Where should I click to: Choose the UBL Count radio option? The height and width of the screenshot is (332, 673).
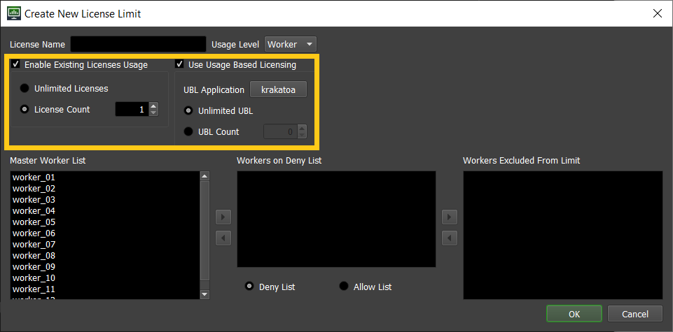[x=188, y=132]
